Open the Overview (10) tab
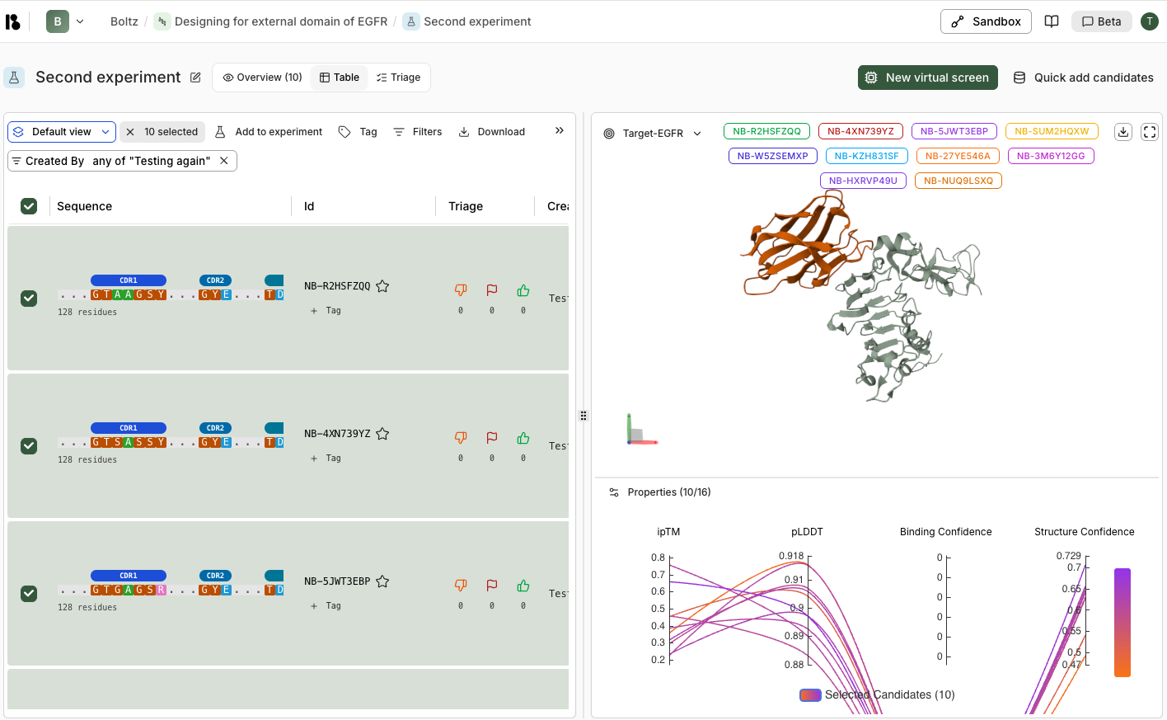The height and width of the screenshot is (720, 1167). point(262,77)
